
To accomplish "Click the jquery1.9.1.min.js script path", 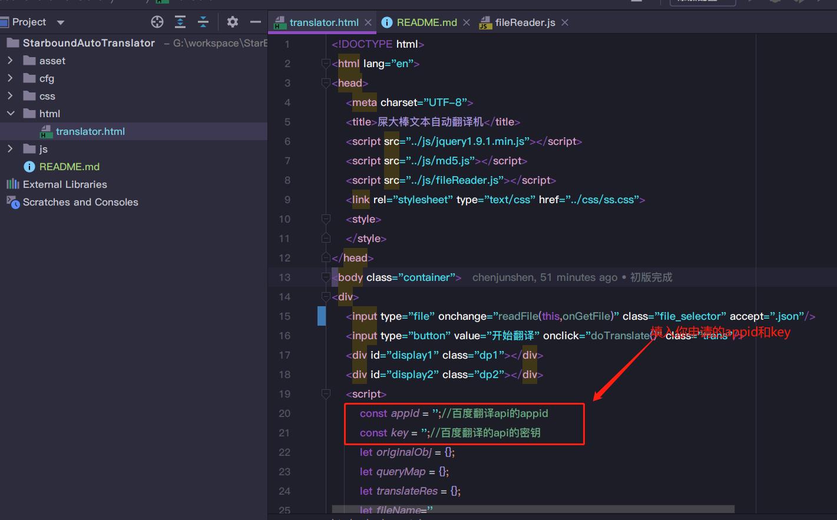I will click(468, 141).
